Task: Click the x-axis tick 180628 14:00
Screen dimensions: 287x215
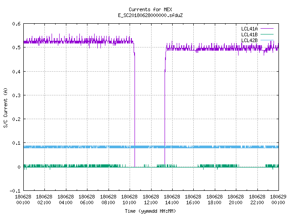Action: tap(172, 200)
